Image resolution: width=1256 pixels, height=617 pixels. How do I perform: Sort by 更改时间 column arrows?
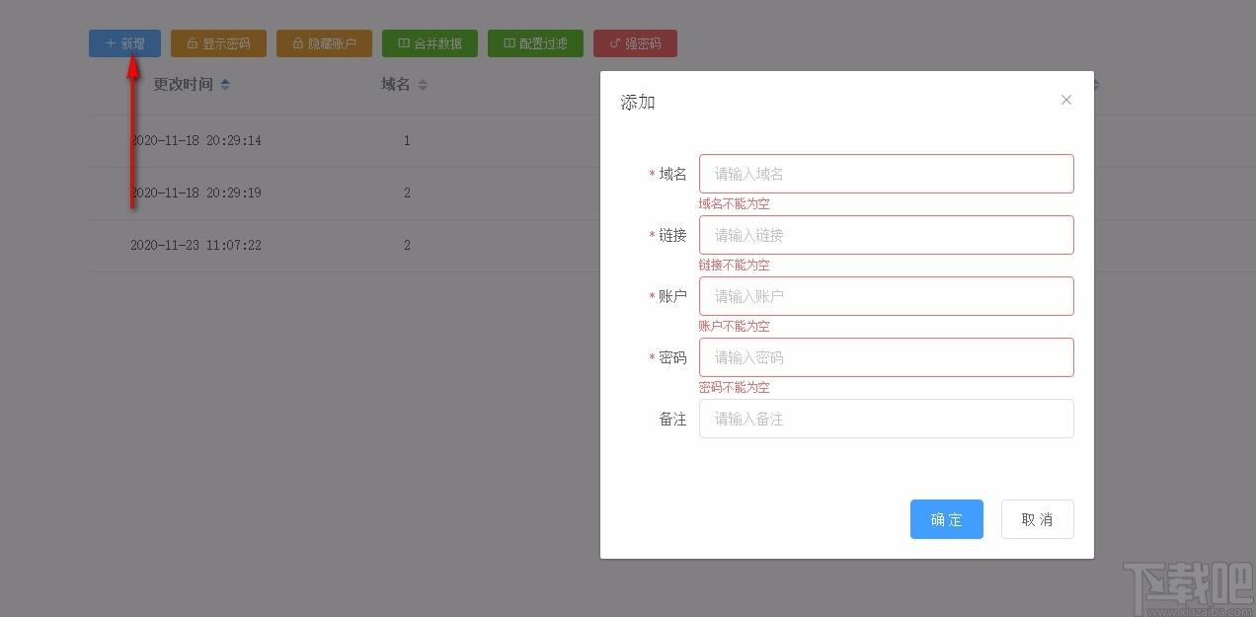tap(225, 85)
